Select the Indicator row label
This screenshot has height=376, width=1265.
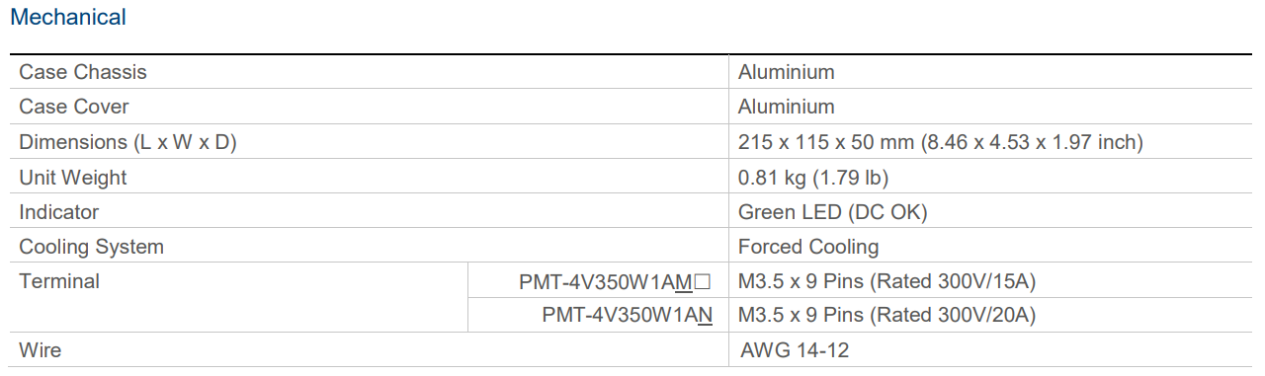[59, 212]
